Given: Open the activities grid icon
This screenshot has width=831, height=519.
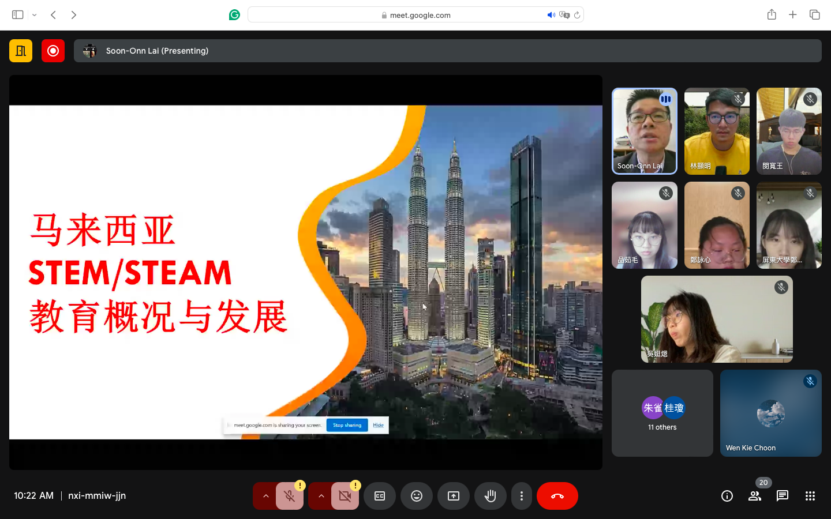Looking at the screenshot, I should 810,496.
